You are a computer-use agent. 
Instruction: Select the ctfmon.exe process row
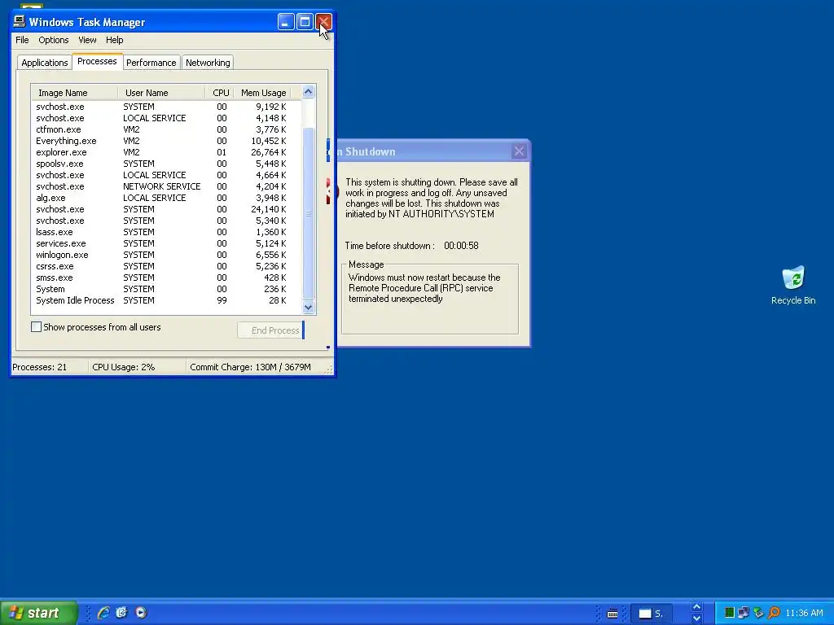(x=166, y=129)
